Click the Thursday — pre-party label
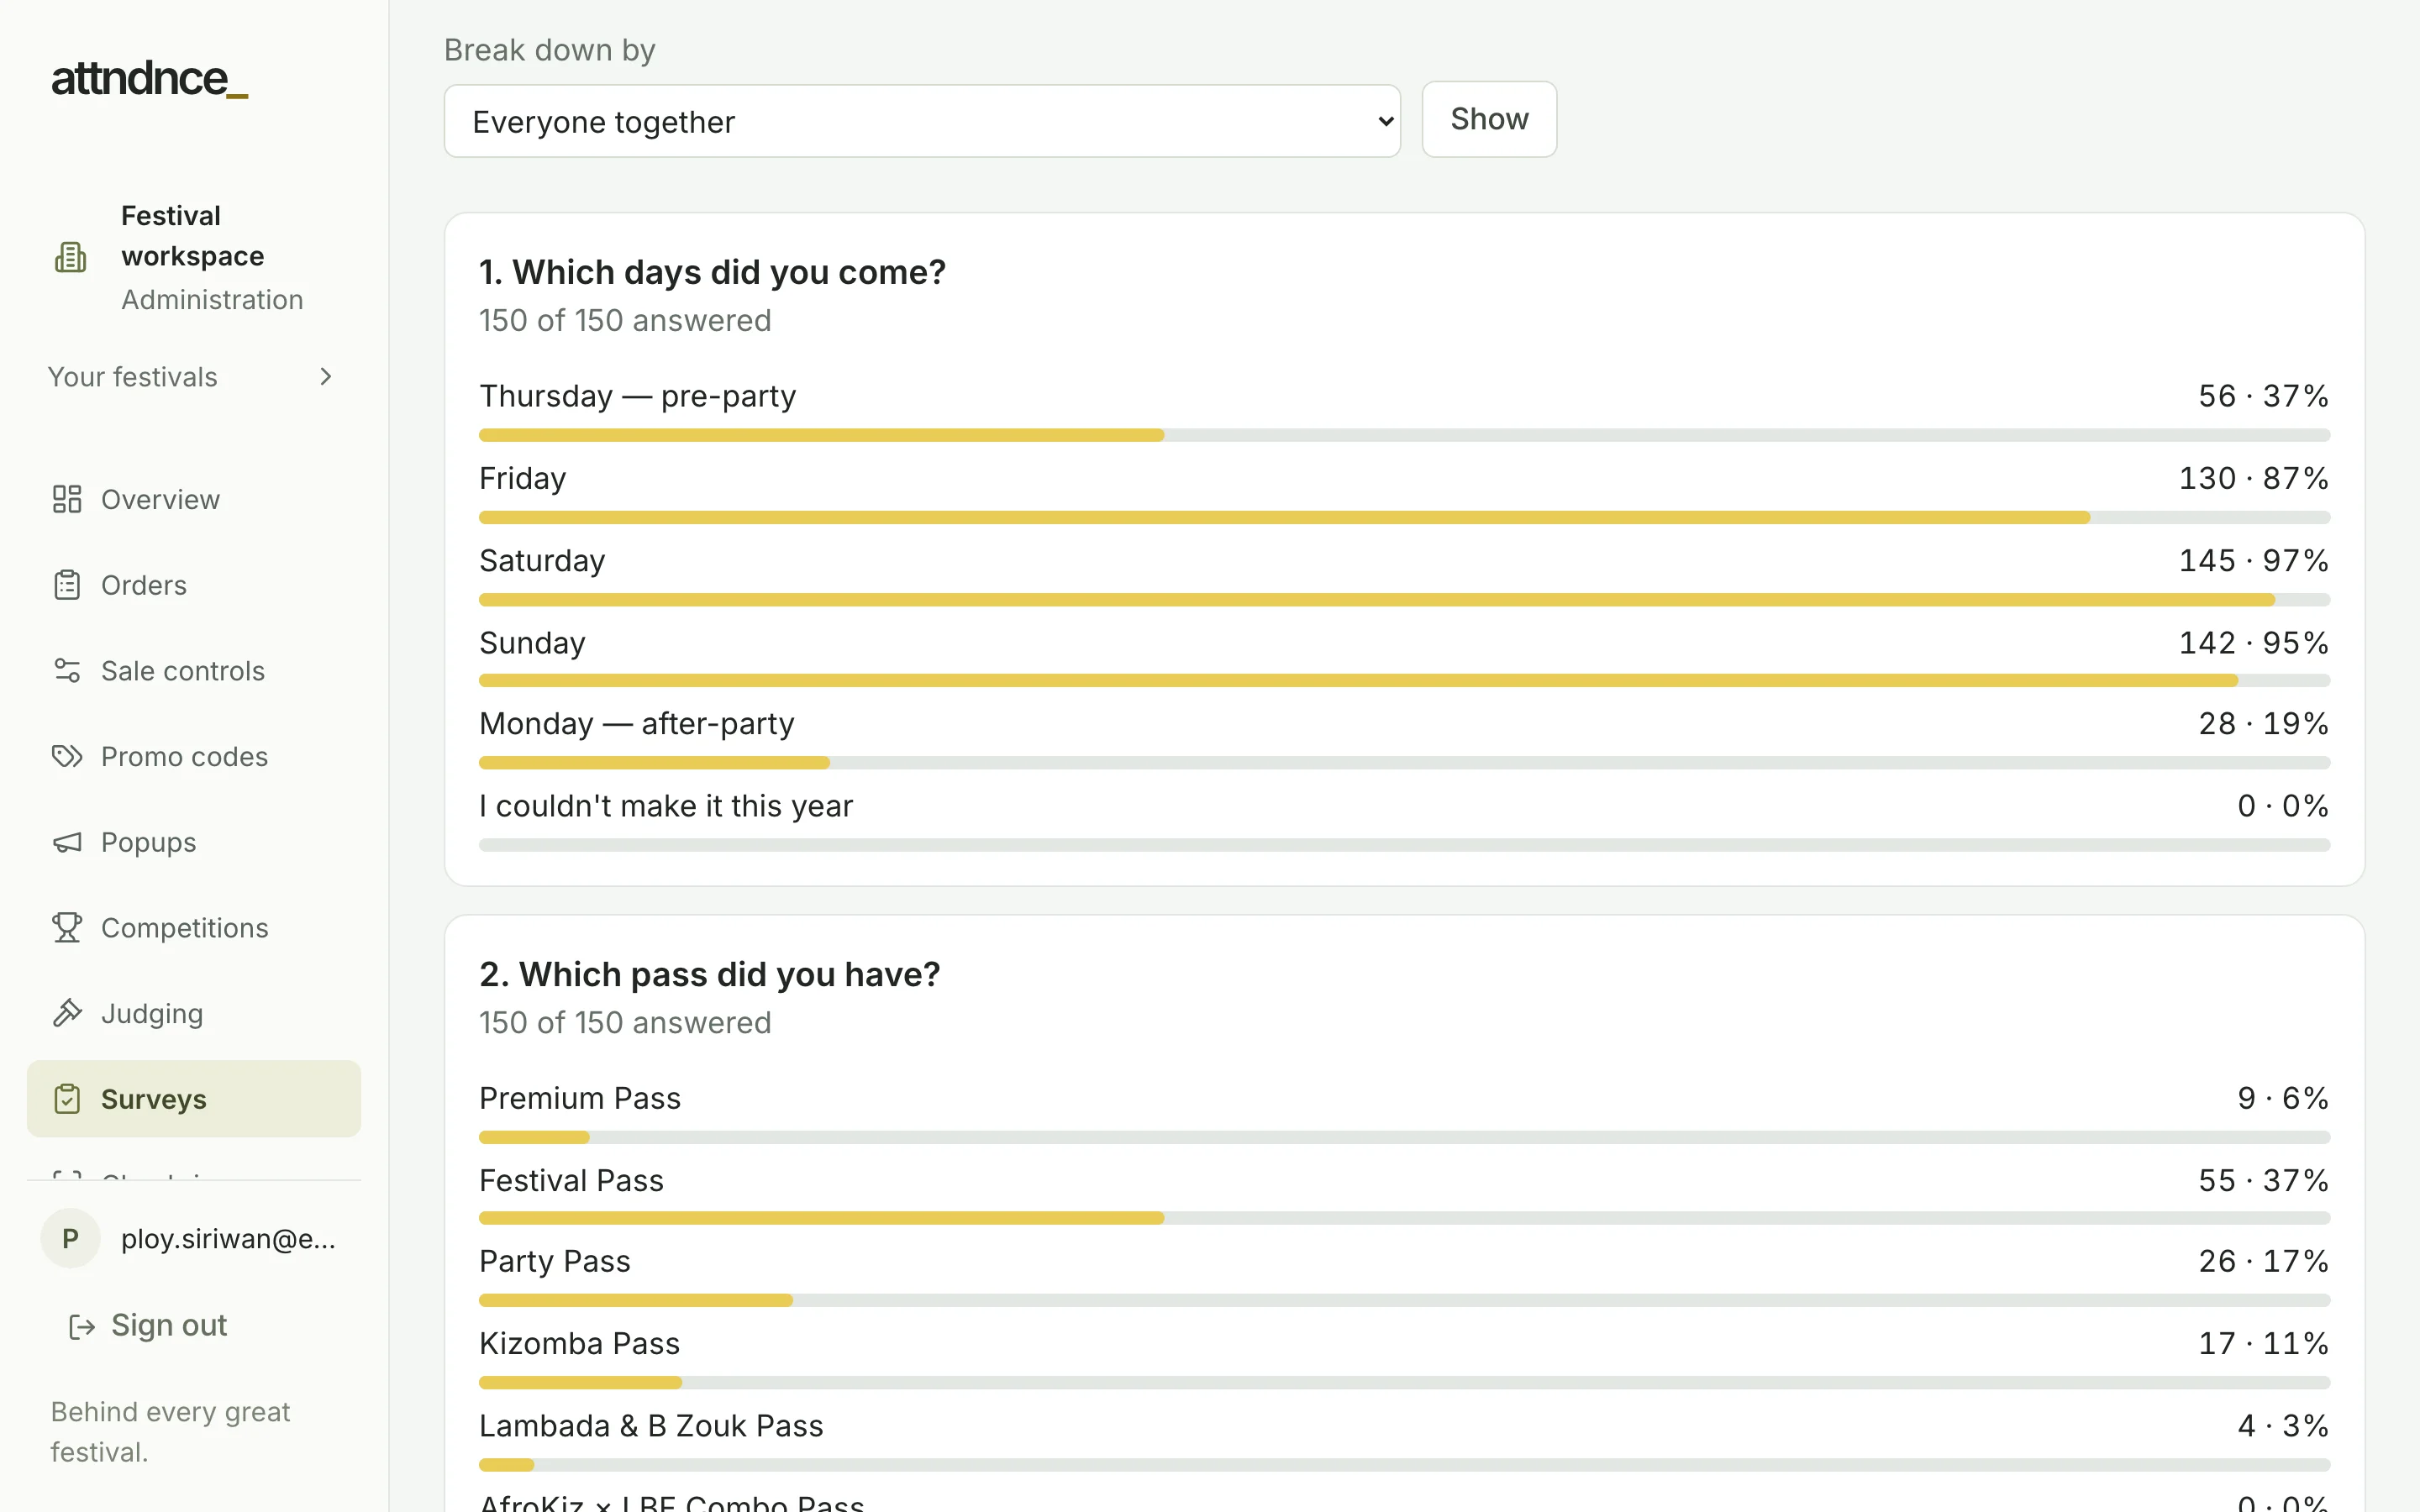Screen dimensions: 2420x1512 [x=638, y=396]
